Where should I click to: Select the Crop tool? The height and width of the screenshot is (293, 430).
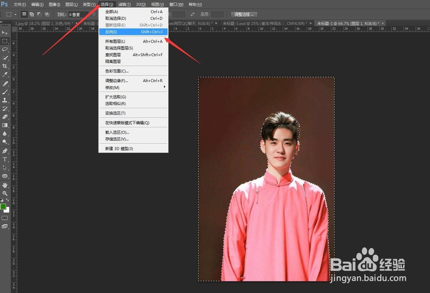point(5,66)
